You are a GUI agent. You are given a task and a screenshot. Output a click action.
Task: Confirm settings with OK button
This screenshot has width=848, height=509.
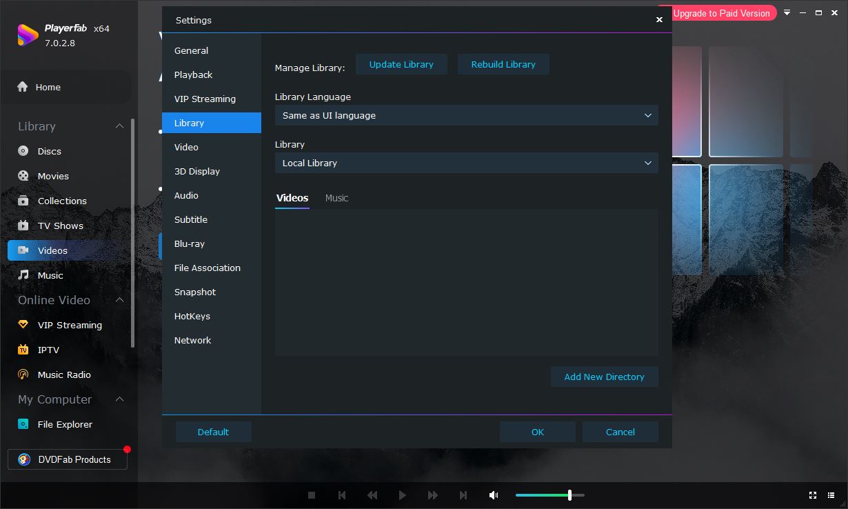click(x=538, y=432)
